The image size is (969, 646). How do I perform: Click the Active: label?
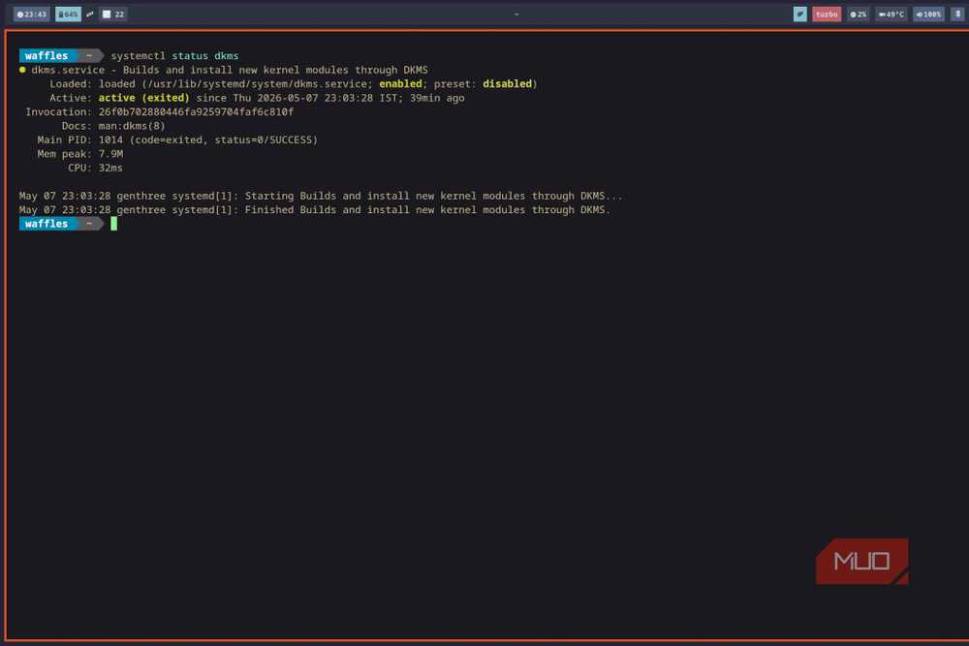71,98
